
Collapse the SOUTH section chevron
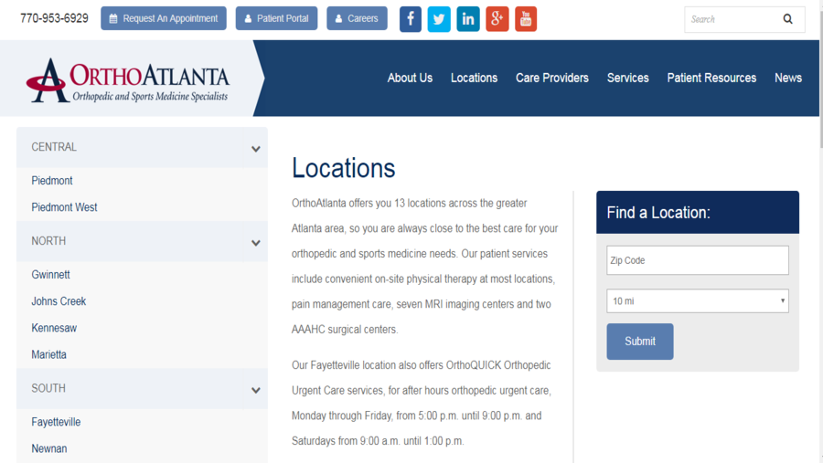(256, 390)
